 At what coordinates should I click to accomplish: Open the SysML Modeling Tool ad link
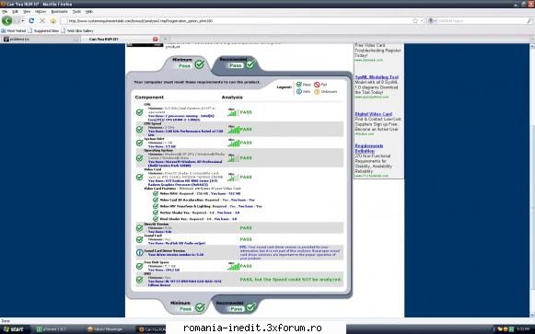(x=377, y=77)
